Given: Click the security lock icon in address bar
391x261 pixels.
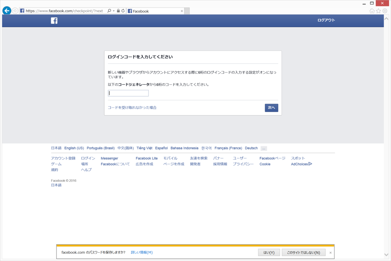Looking at the screenshot, I should [x=118, y=11].
